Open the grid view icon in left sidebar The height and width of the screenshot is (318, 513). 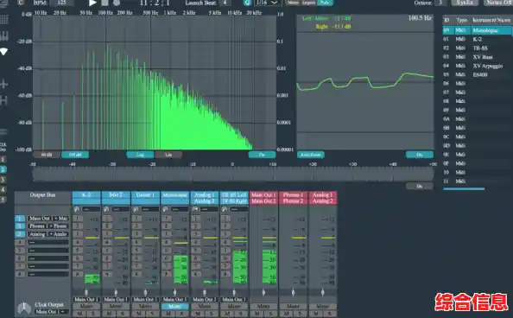coord(4,19)
